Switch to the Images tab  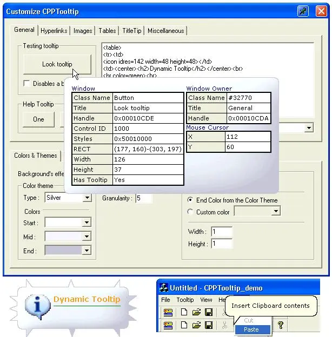click(x=83, y=31)
